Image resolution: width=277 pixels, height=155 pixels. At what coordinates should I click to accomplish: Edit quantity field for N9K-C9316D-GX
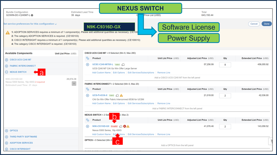(225, 126)
